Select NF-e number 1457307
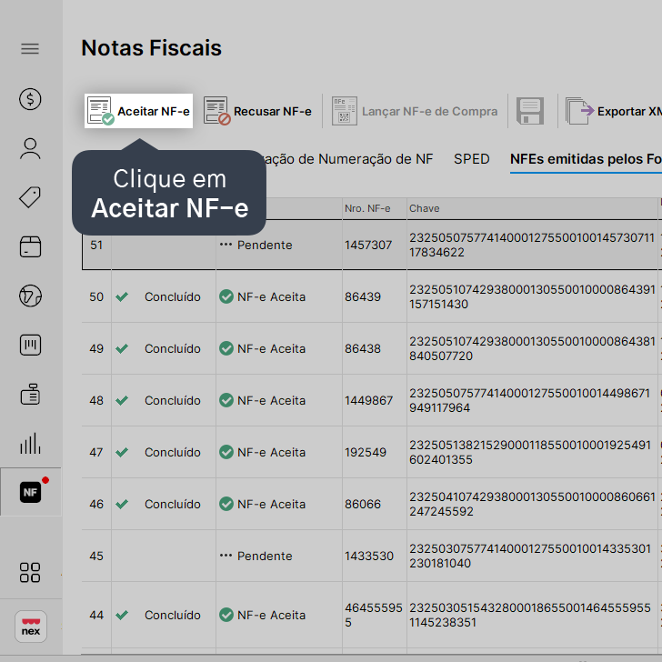 368,245
